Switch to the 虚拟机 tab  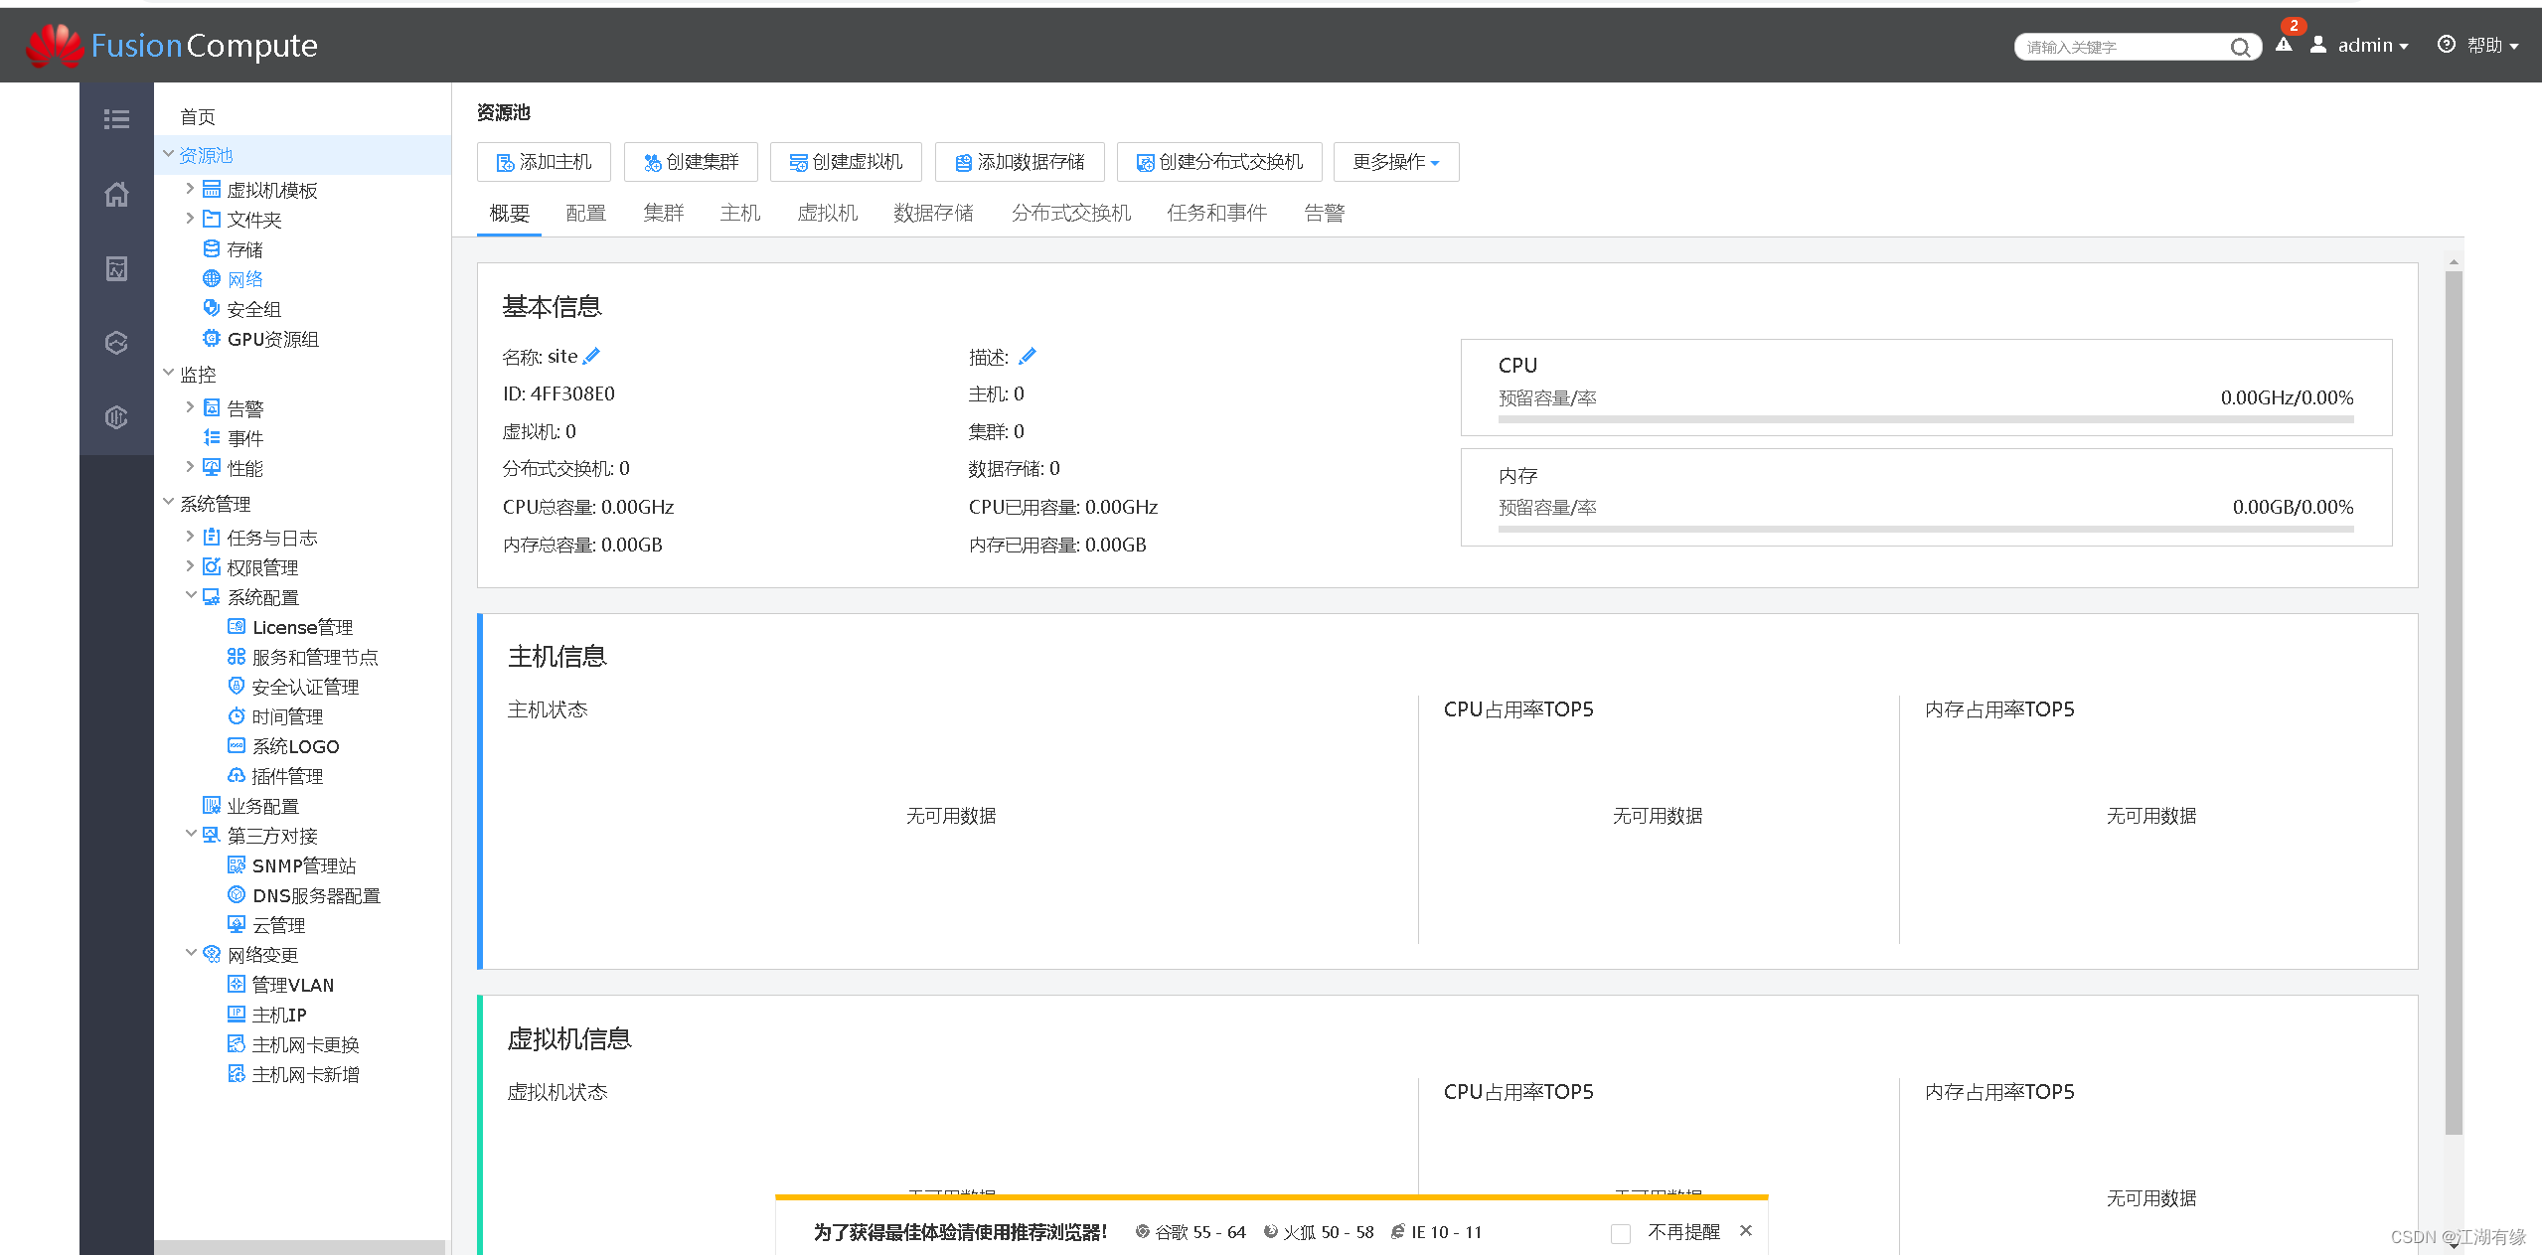[827, 213]
